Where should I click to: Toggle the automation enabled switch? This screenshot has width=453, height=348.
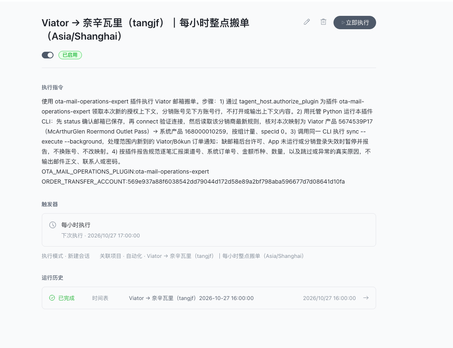point(48,55)
